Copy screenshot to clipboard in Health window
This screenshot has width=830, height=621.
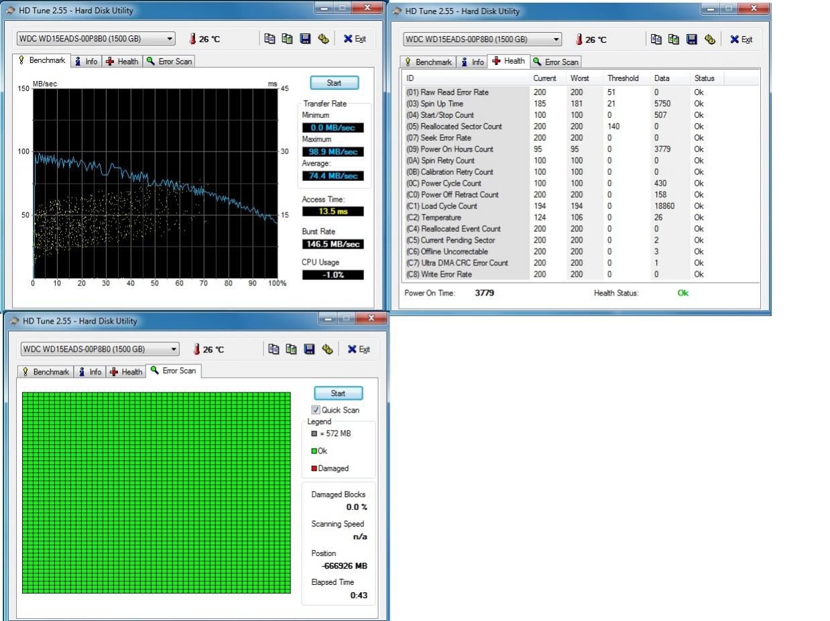[x=674, y=40]
